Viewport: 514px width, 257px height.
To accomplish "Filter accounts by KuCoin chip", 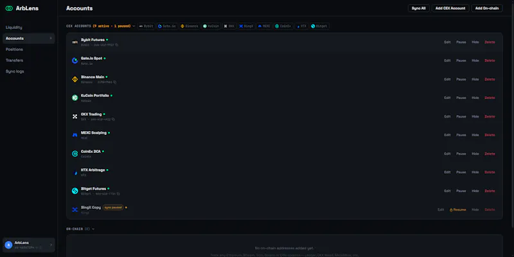I will [x=211, y=26].
